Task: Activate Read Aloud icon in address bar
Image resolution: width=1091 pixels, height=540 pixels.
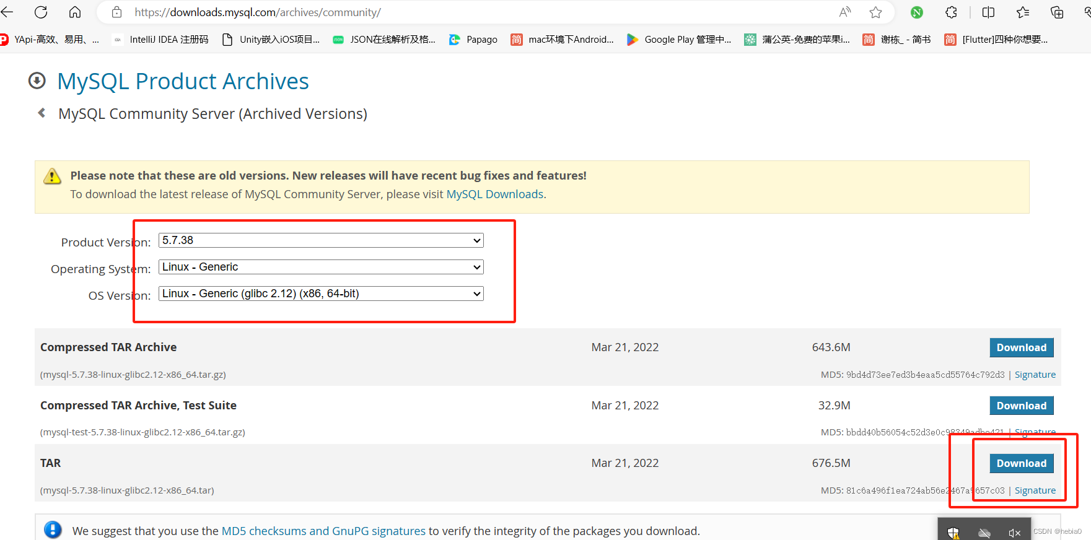Action: (845, 12)
